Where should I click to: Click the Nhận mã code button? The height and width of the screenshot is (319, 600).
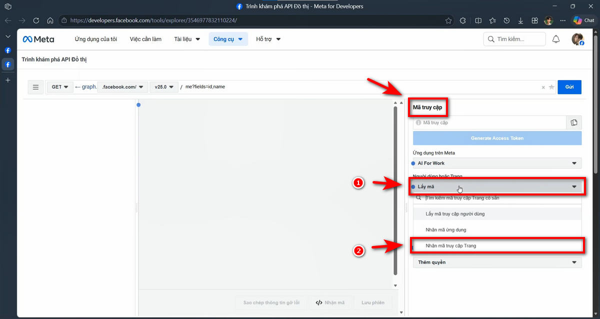coord(330,302)
